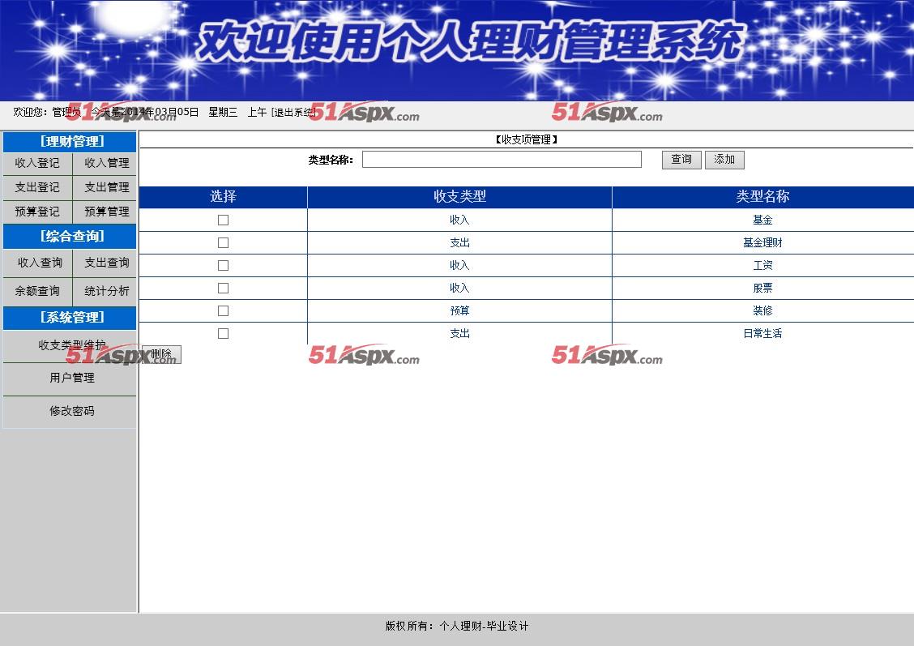Image resolution: width=914 pixels, height=646 pixels.
Task: Click the 类型名称 search input field
Action: pos(502,159)
